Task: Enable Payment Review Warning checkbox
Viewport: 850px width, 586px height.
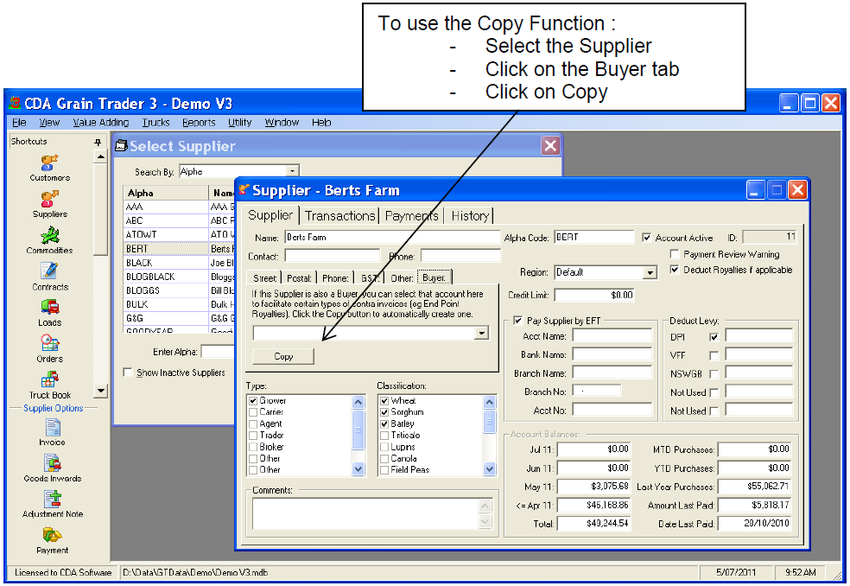Action: pyautogui.click(x=676, y=255)
